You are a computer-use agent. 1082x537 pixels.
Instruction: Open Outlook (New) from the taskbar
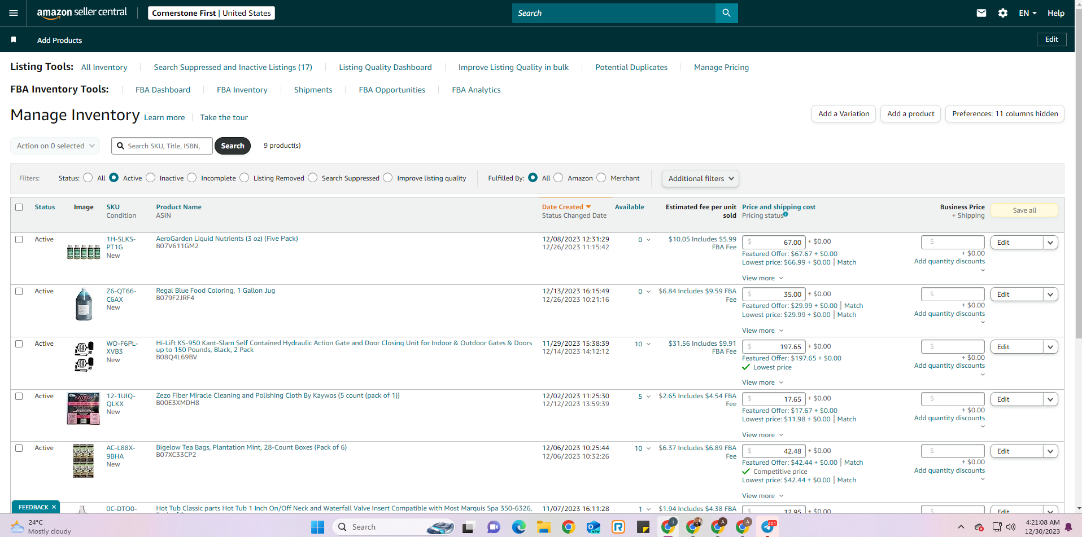coord(593,527)
